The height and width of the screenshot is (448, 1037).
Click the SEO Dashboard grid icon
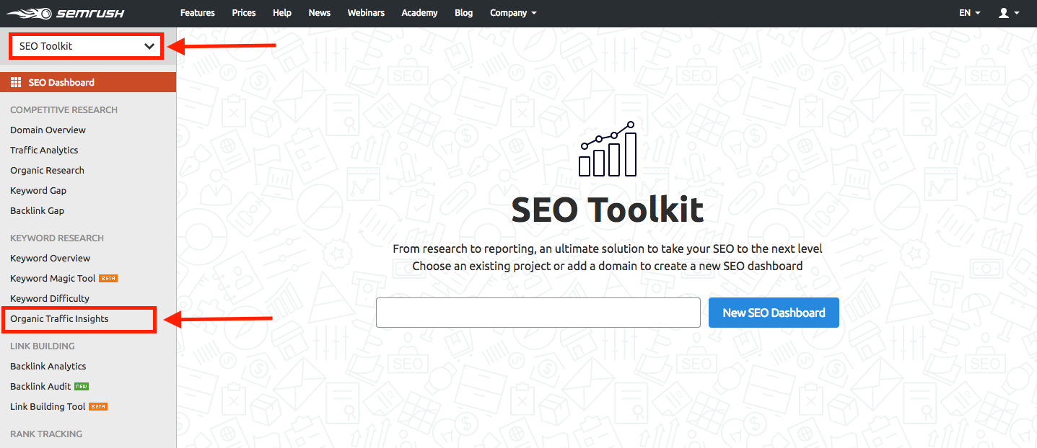pyautogui.click(x=15, y=81)
